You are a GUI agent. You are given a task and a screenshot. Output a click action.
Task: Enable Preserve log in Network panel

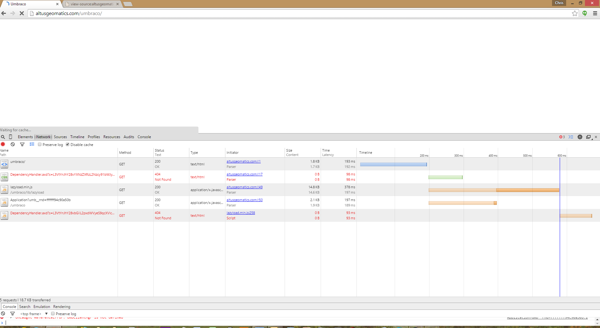[x=40, y=145]
